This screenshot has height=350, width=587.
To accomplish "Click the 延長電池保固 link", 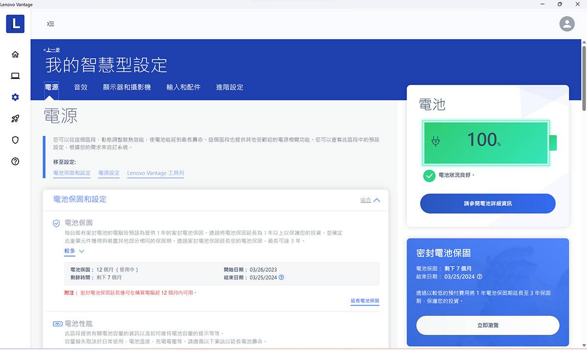I will pyautogui.click(x=365, y=301).
